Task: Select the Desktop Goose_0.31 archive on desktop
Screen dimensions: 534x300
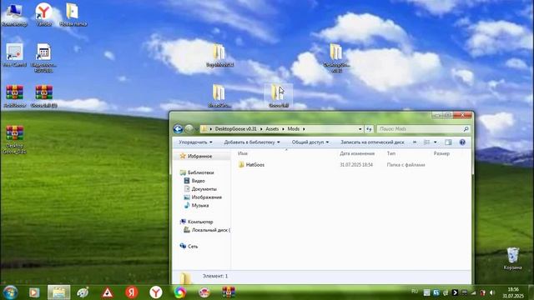Action: 14,140
